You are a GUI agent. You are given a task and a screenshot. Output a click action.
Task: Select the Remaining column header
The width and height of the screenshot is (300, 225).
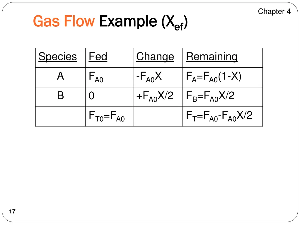tap(212, 57)
